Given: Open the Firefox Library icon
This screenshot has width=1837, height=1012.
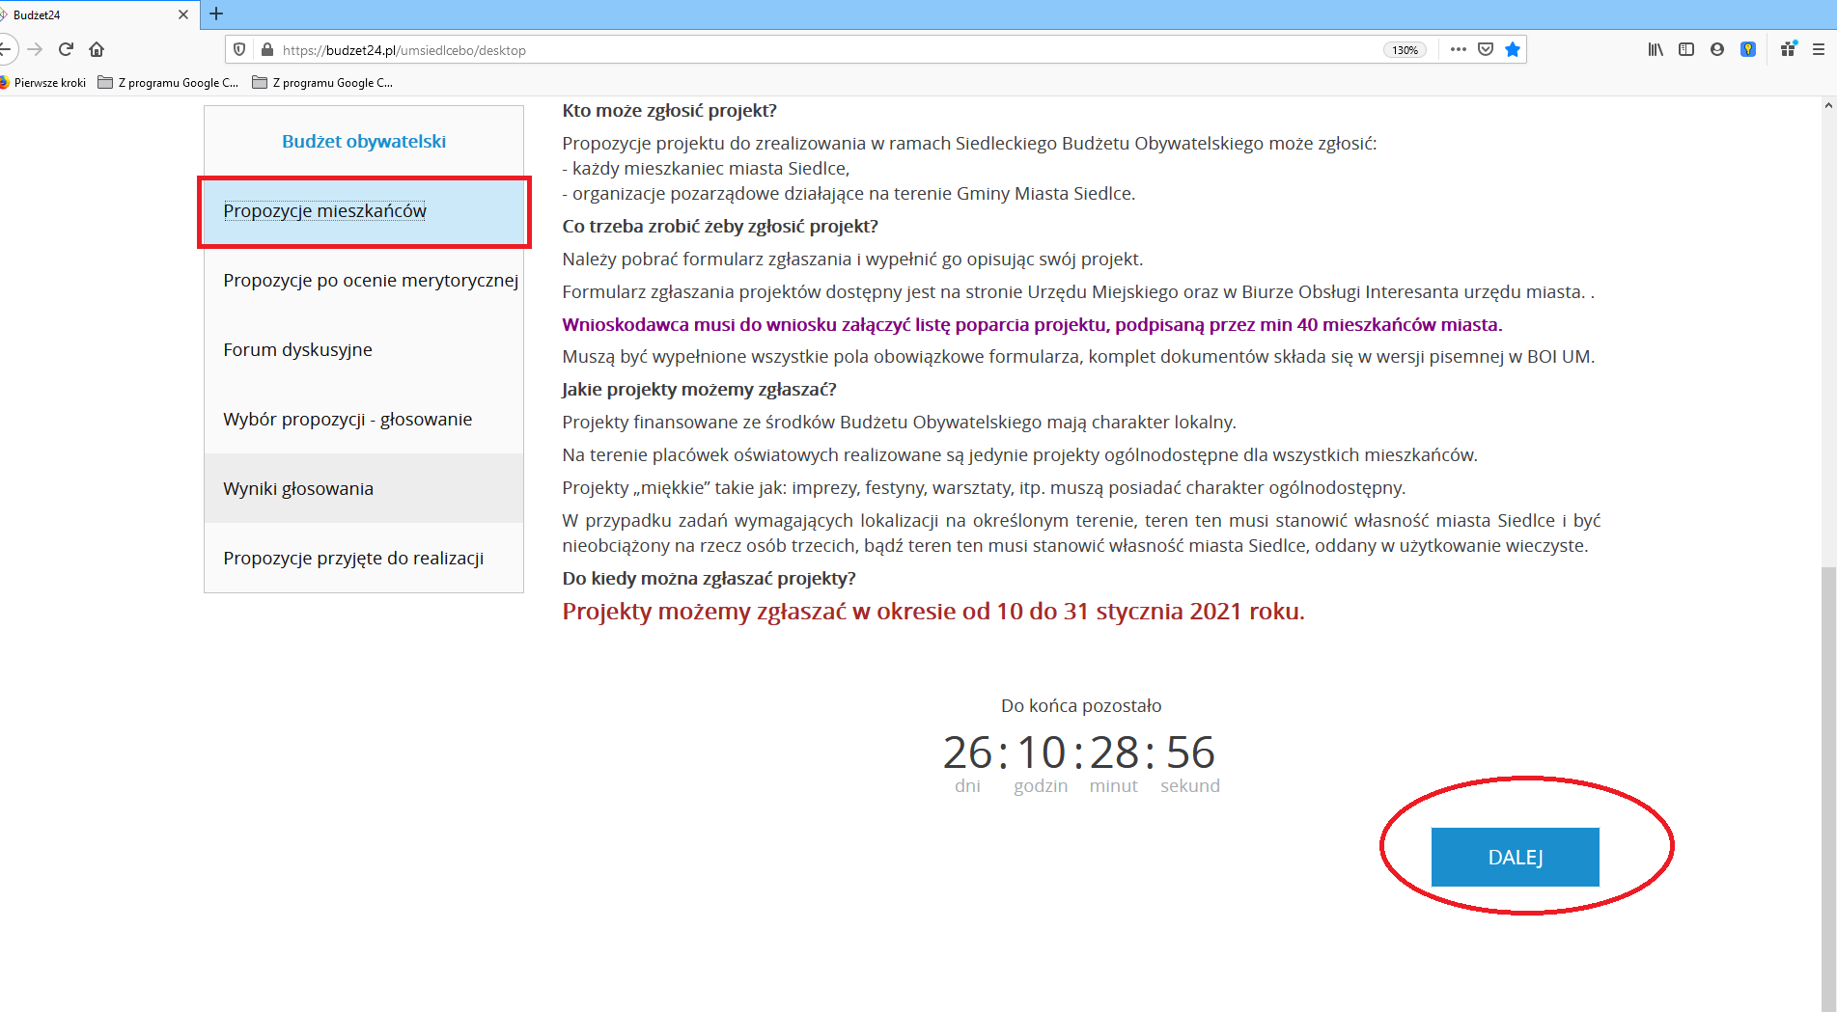Looking at the screenshot, I should (1656, 49).
